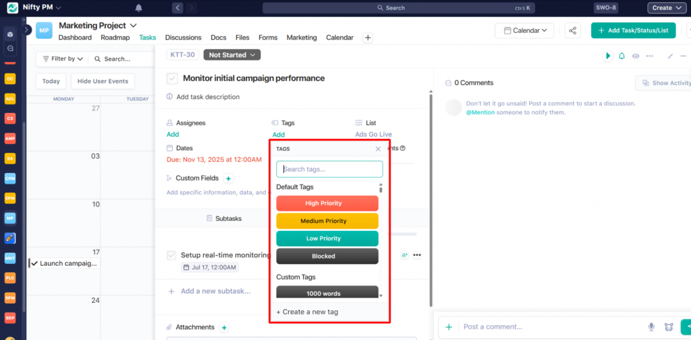Mark 'Monitor initial campaign performance' task complete
The image size is (691, 340).
[x=172, y=79]
